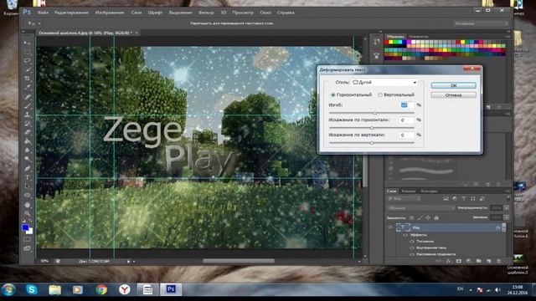The width and height of the screenshot is (536, 301).
Task: Open the Редактирование menu
Action: [x=71, y=13]
